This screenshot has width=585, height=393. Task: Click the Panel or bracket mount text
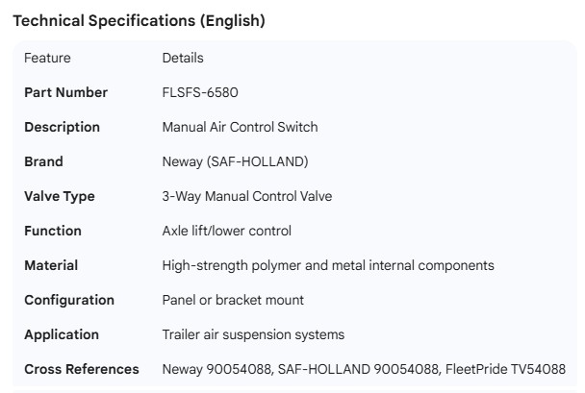coord(233,300)
